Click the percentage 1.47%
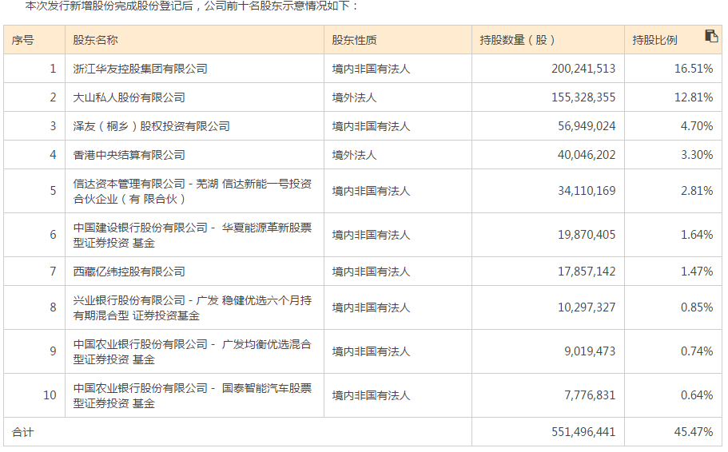 (697, 272)
